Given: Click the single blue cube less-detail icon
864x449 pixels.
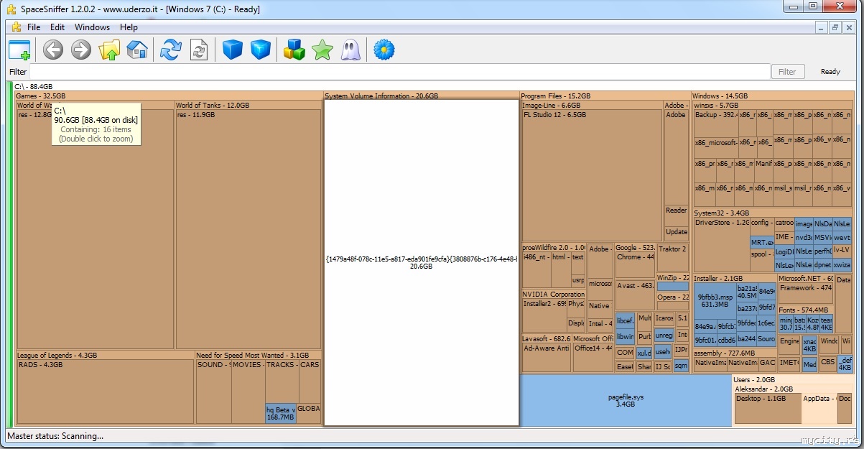Looking at the screenshot, I should point(232,50).
